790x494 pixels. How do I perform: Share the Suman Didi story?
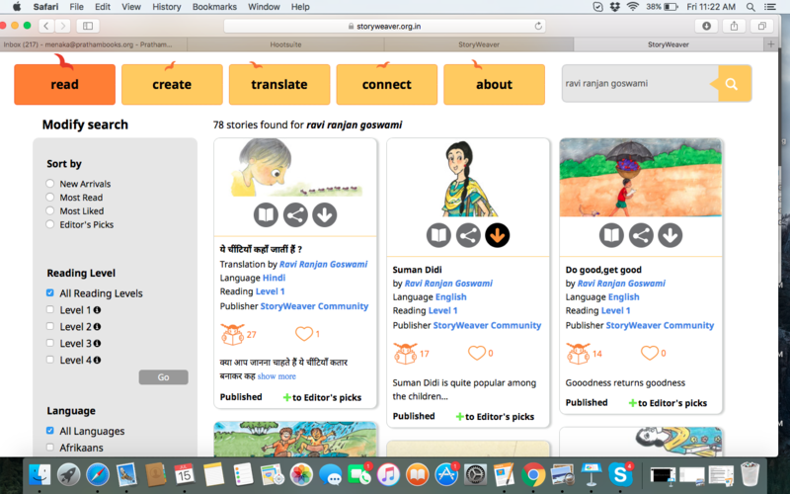468,235
